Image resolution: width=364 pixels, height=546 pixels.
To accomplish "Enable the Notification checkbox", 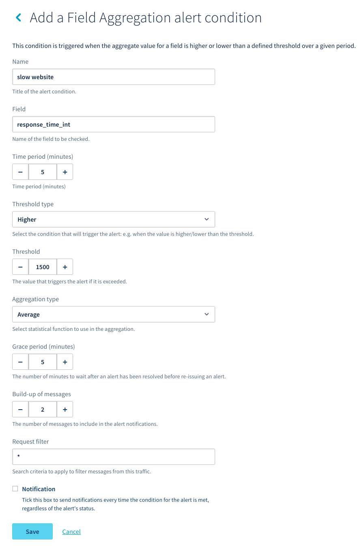I will click(x=15, y=489).
